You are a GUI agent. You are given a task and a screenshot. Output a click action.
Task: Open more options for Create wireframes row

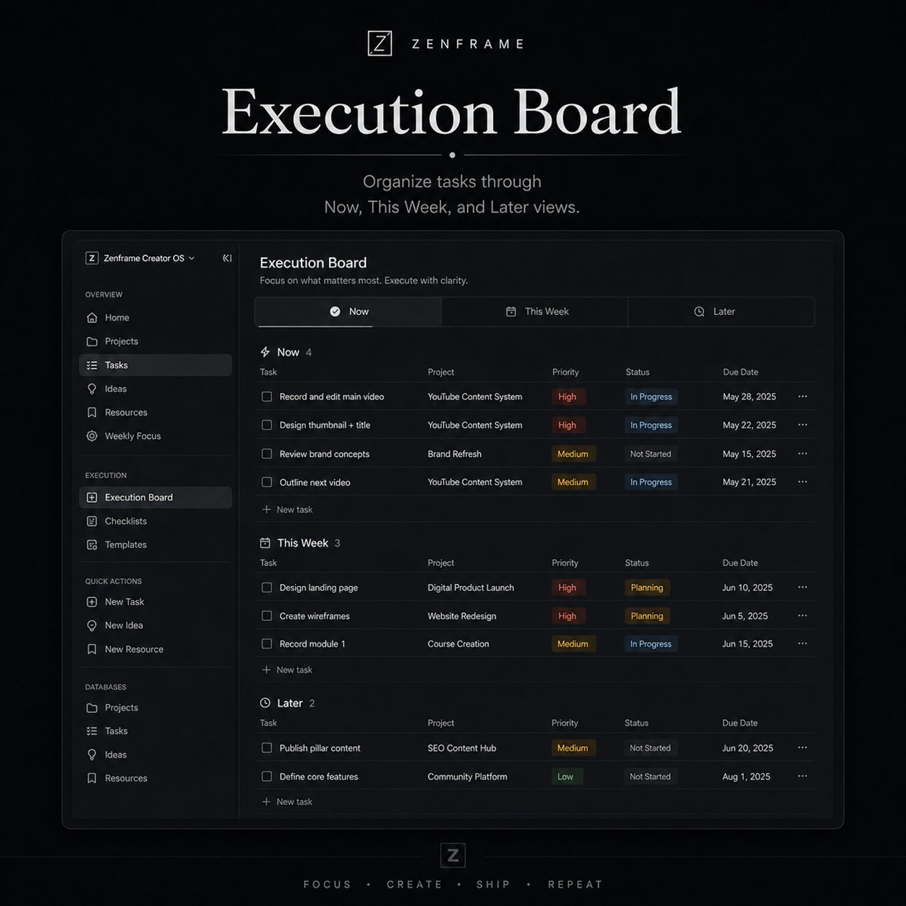802,616
